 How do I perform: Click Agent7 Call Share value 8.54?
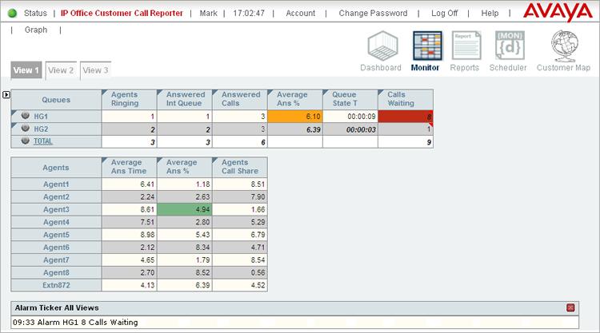tap(258, 260)
